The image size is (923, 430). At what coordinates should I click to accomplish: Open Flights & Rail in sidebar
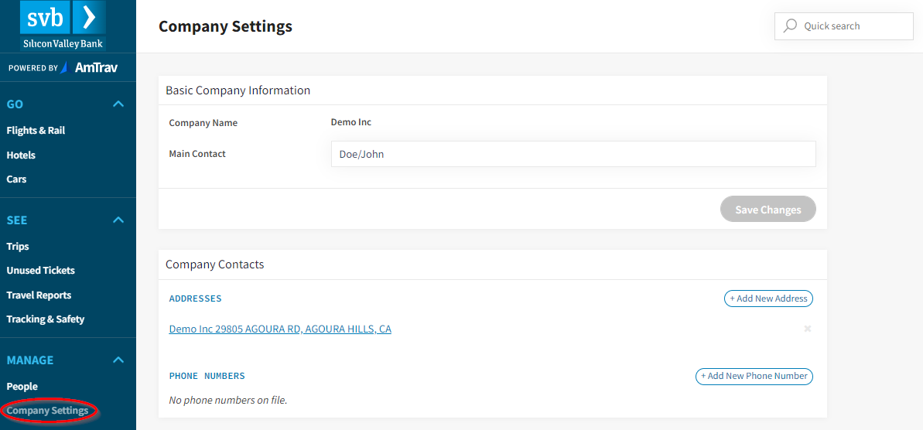[x=36, y=131]
